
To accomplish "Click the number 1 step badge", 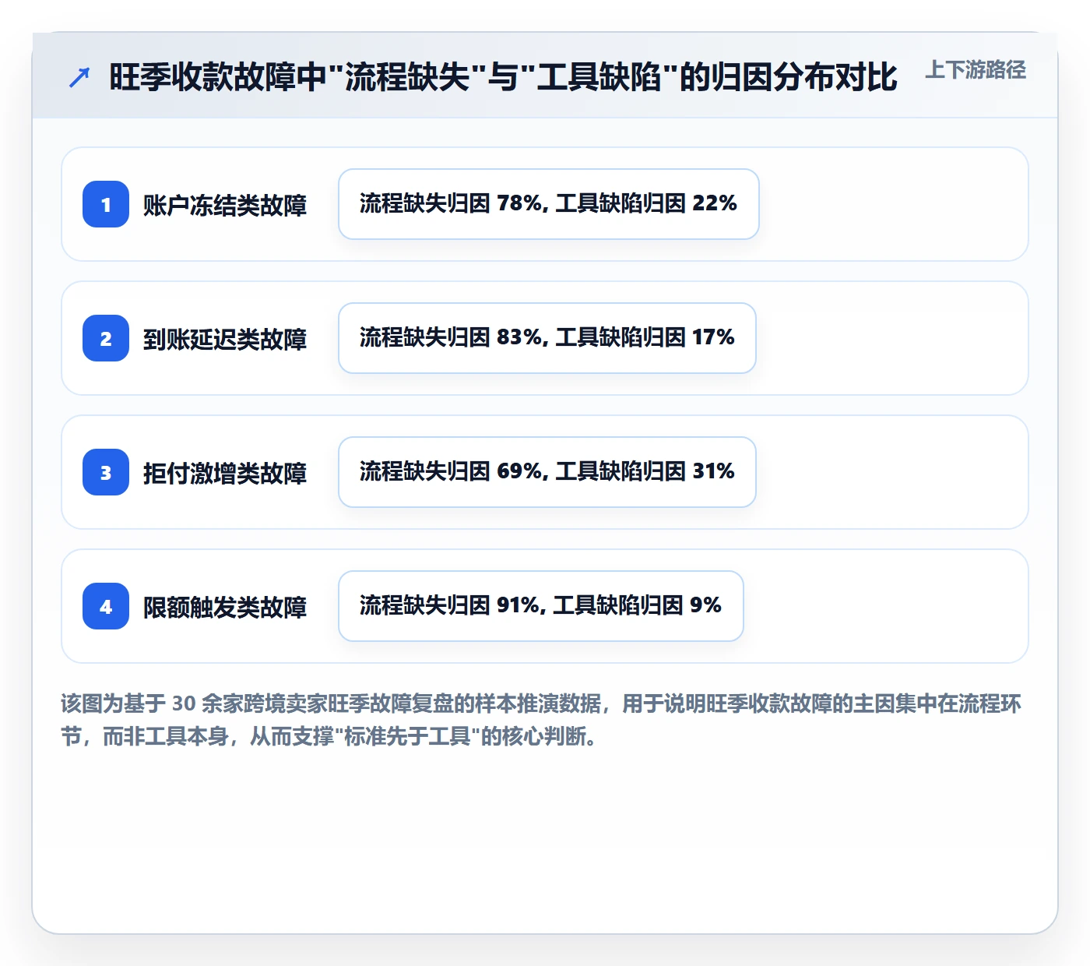I will 106,204.
